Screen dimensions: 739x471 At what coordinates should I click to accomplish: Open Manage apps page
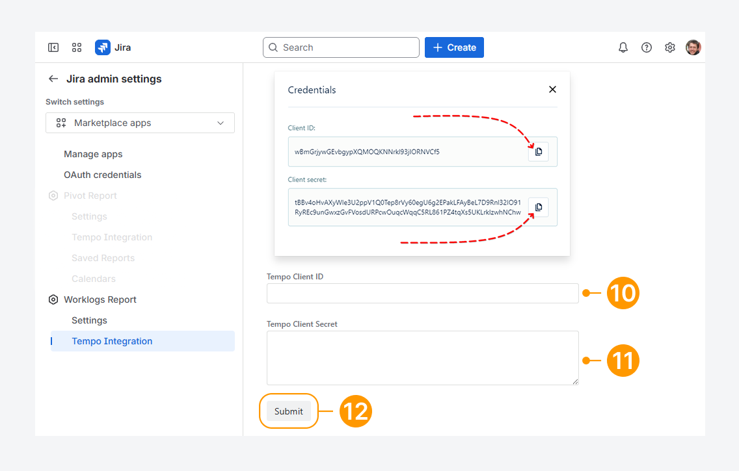pyautogui.click(x=93, y=155)
